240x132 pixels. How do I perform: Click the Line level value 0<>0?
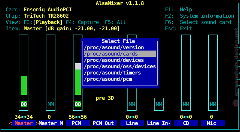click(132, 117)
